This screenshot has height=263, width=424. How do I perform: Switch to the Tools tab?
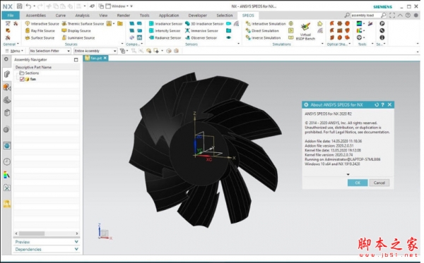[144, 16]
